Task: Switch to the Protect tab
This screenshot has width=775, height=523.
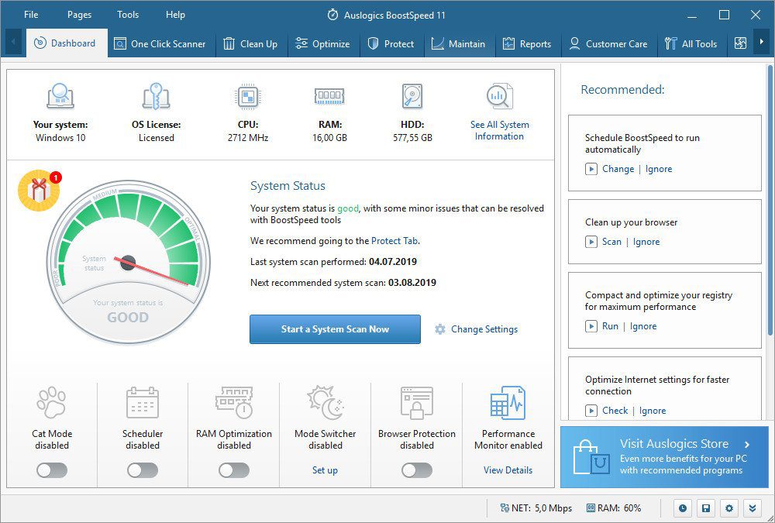Action: pos(392,44)
